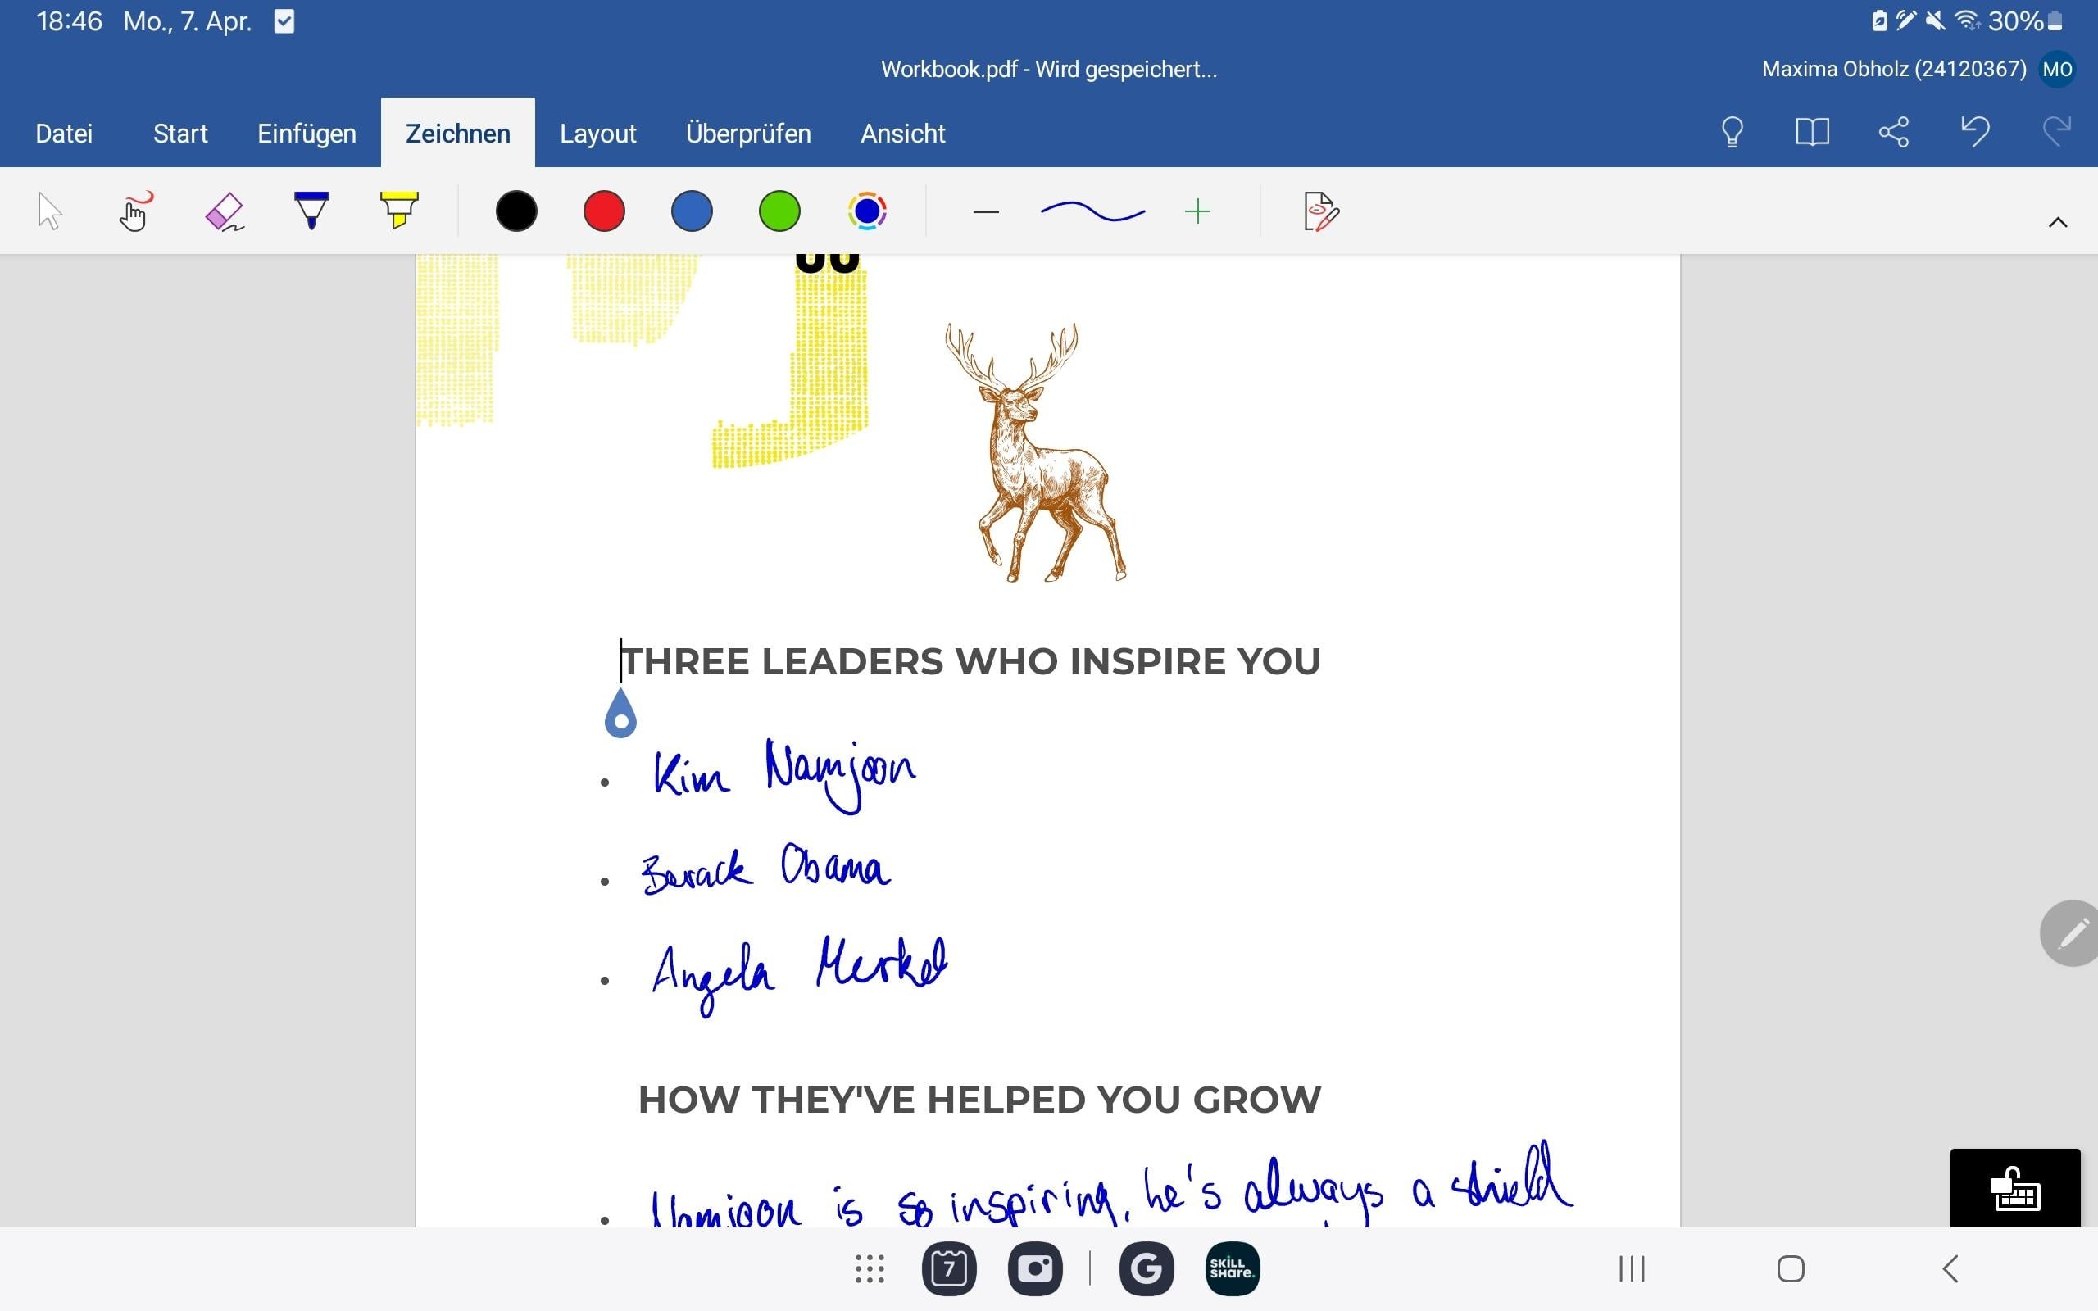Tap heading THREE LEADERS WHO INSPIRE YOU
Screen dimensions: 2098x1311
(x=972, y=661)
